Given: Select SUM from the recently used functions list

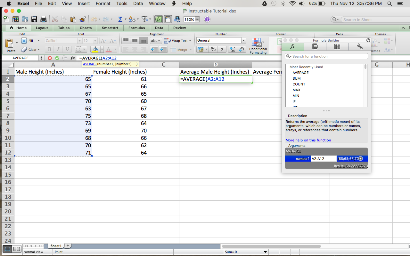Looking at the screenshot, I should point(297,78).
